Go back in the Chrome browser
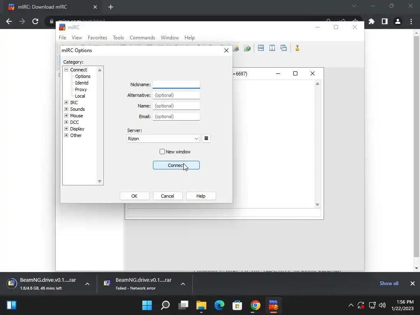The height and width of the screenshot is (315, 420). [x=9, y=21]
